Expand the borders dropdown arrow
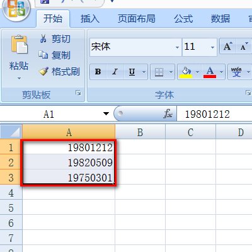Screen dimensions: 252x252 [x=171, y=72]
